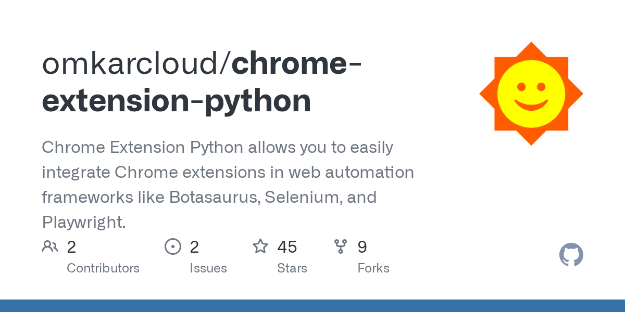Select the "Contributors" label

click(x=103, y=268)
